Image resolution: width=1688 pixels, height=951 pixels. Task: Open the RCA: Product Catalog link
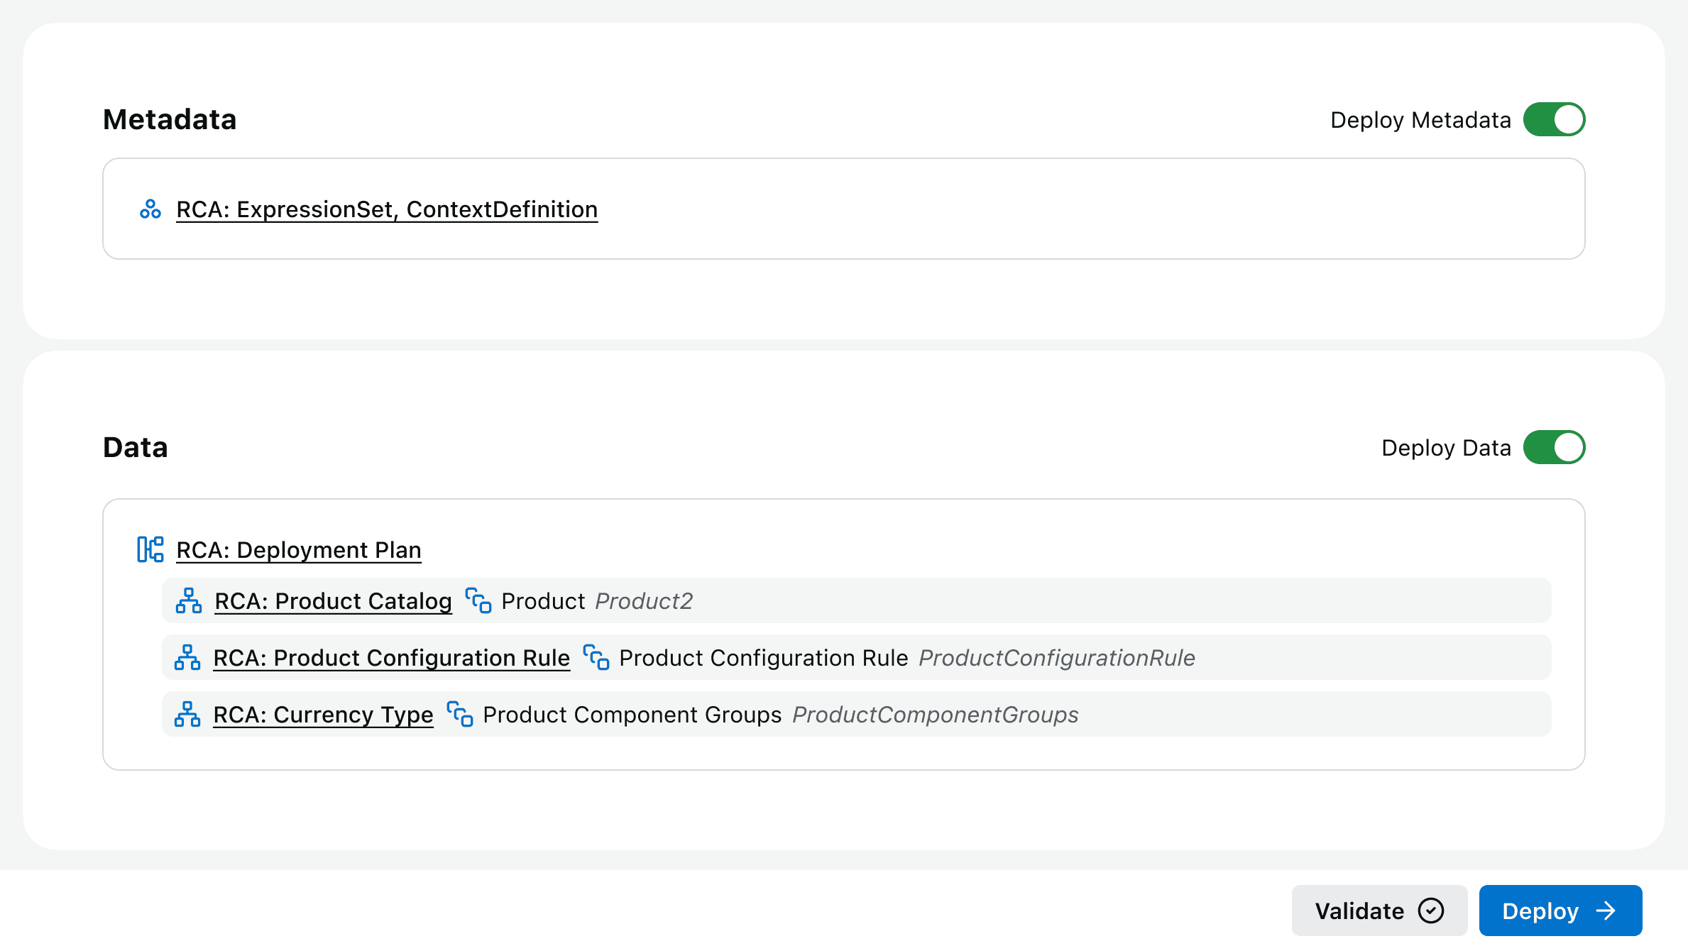click(333, 601)
